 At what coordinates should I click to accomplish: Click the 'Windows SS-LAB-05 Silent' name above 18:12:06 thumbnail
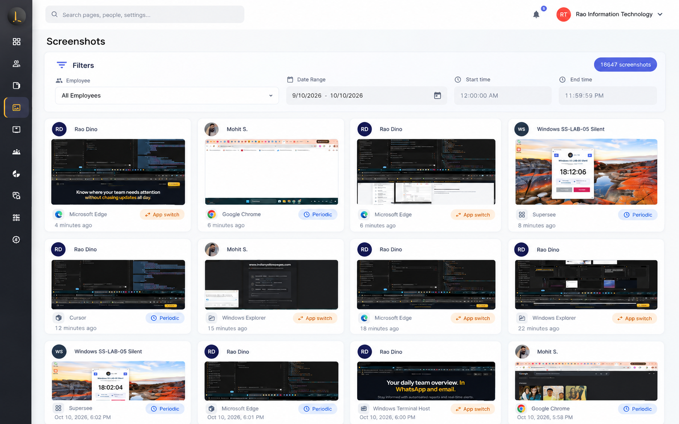[571, 129]
